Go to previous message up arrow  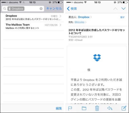pyautogui.click(x=115, y=9)
